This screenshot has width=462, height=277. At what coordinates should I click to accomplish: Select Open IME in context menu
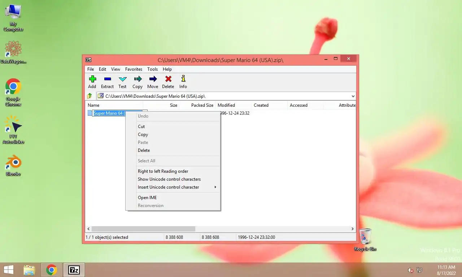pos(173,198)
